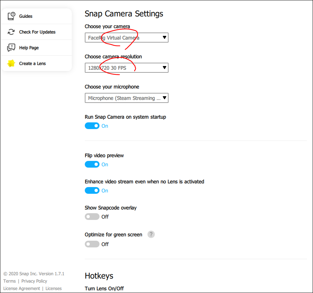Screen dimensions: 313x293
Task: Open the Privacy Policy link
Action: click(34, 281)
